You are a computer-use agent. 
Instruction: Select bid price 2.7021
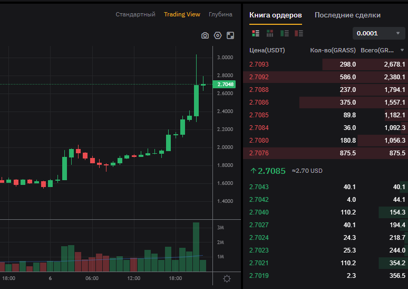[259, 263]
